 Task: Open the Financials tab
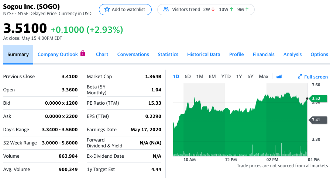pyautogui.click(x=264, y=55)
